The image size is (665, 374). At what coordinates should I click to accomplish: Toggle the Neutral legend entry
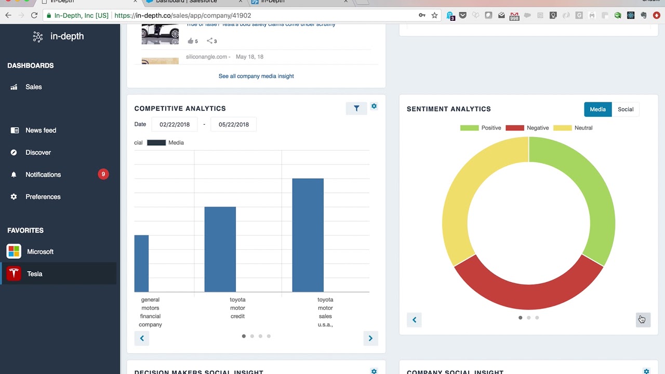tap(573, 128)
